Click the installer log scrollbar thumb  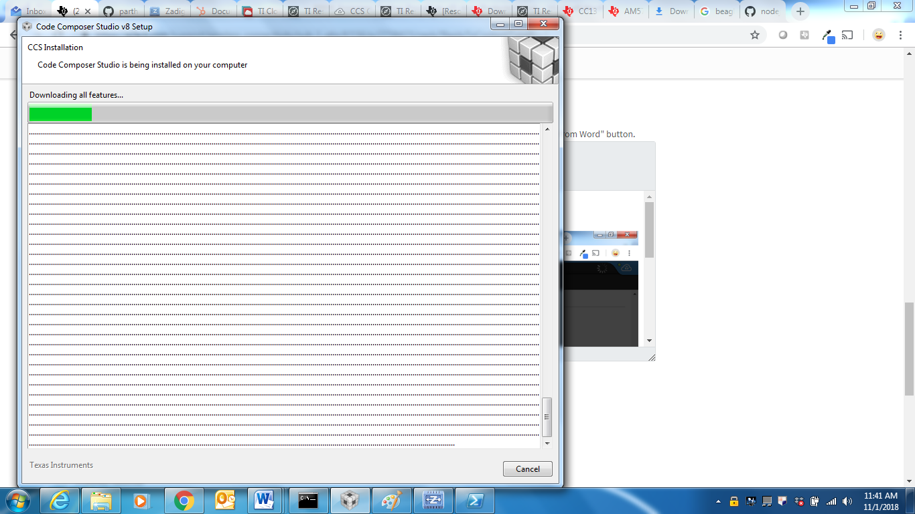point(547,417)
